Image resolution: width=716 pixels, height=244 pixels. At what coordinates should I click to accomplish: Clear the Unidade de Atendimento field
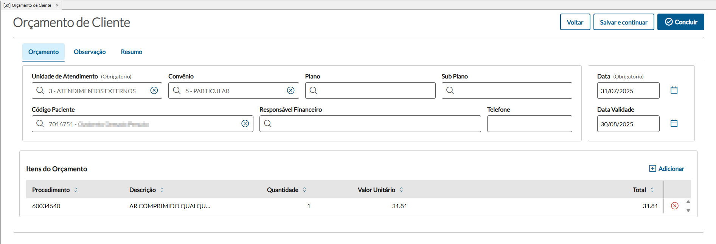(x=154, y=91)
